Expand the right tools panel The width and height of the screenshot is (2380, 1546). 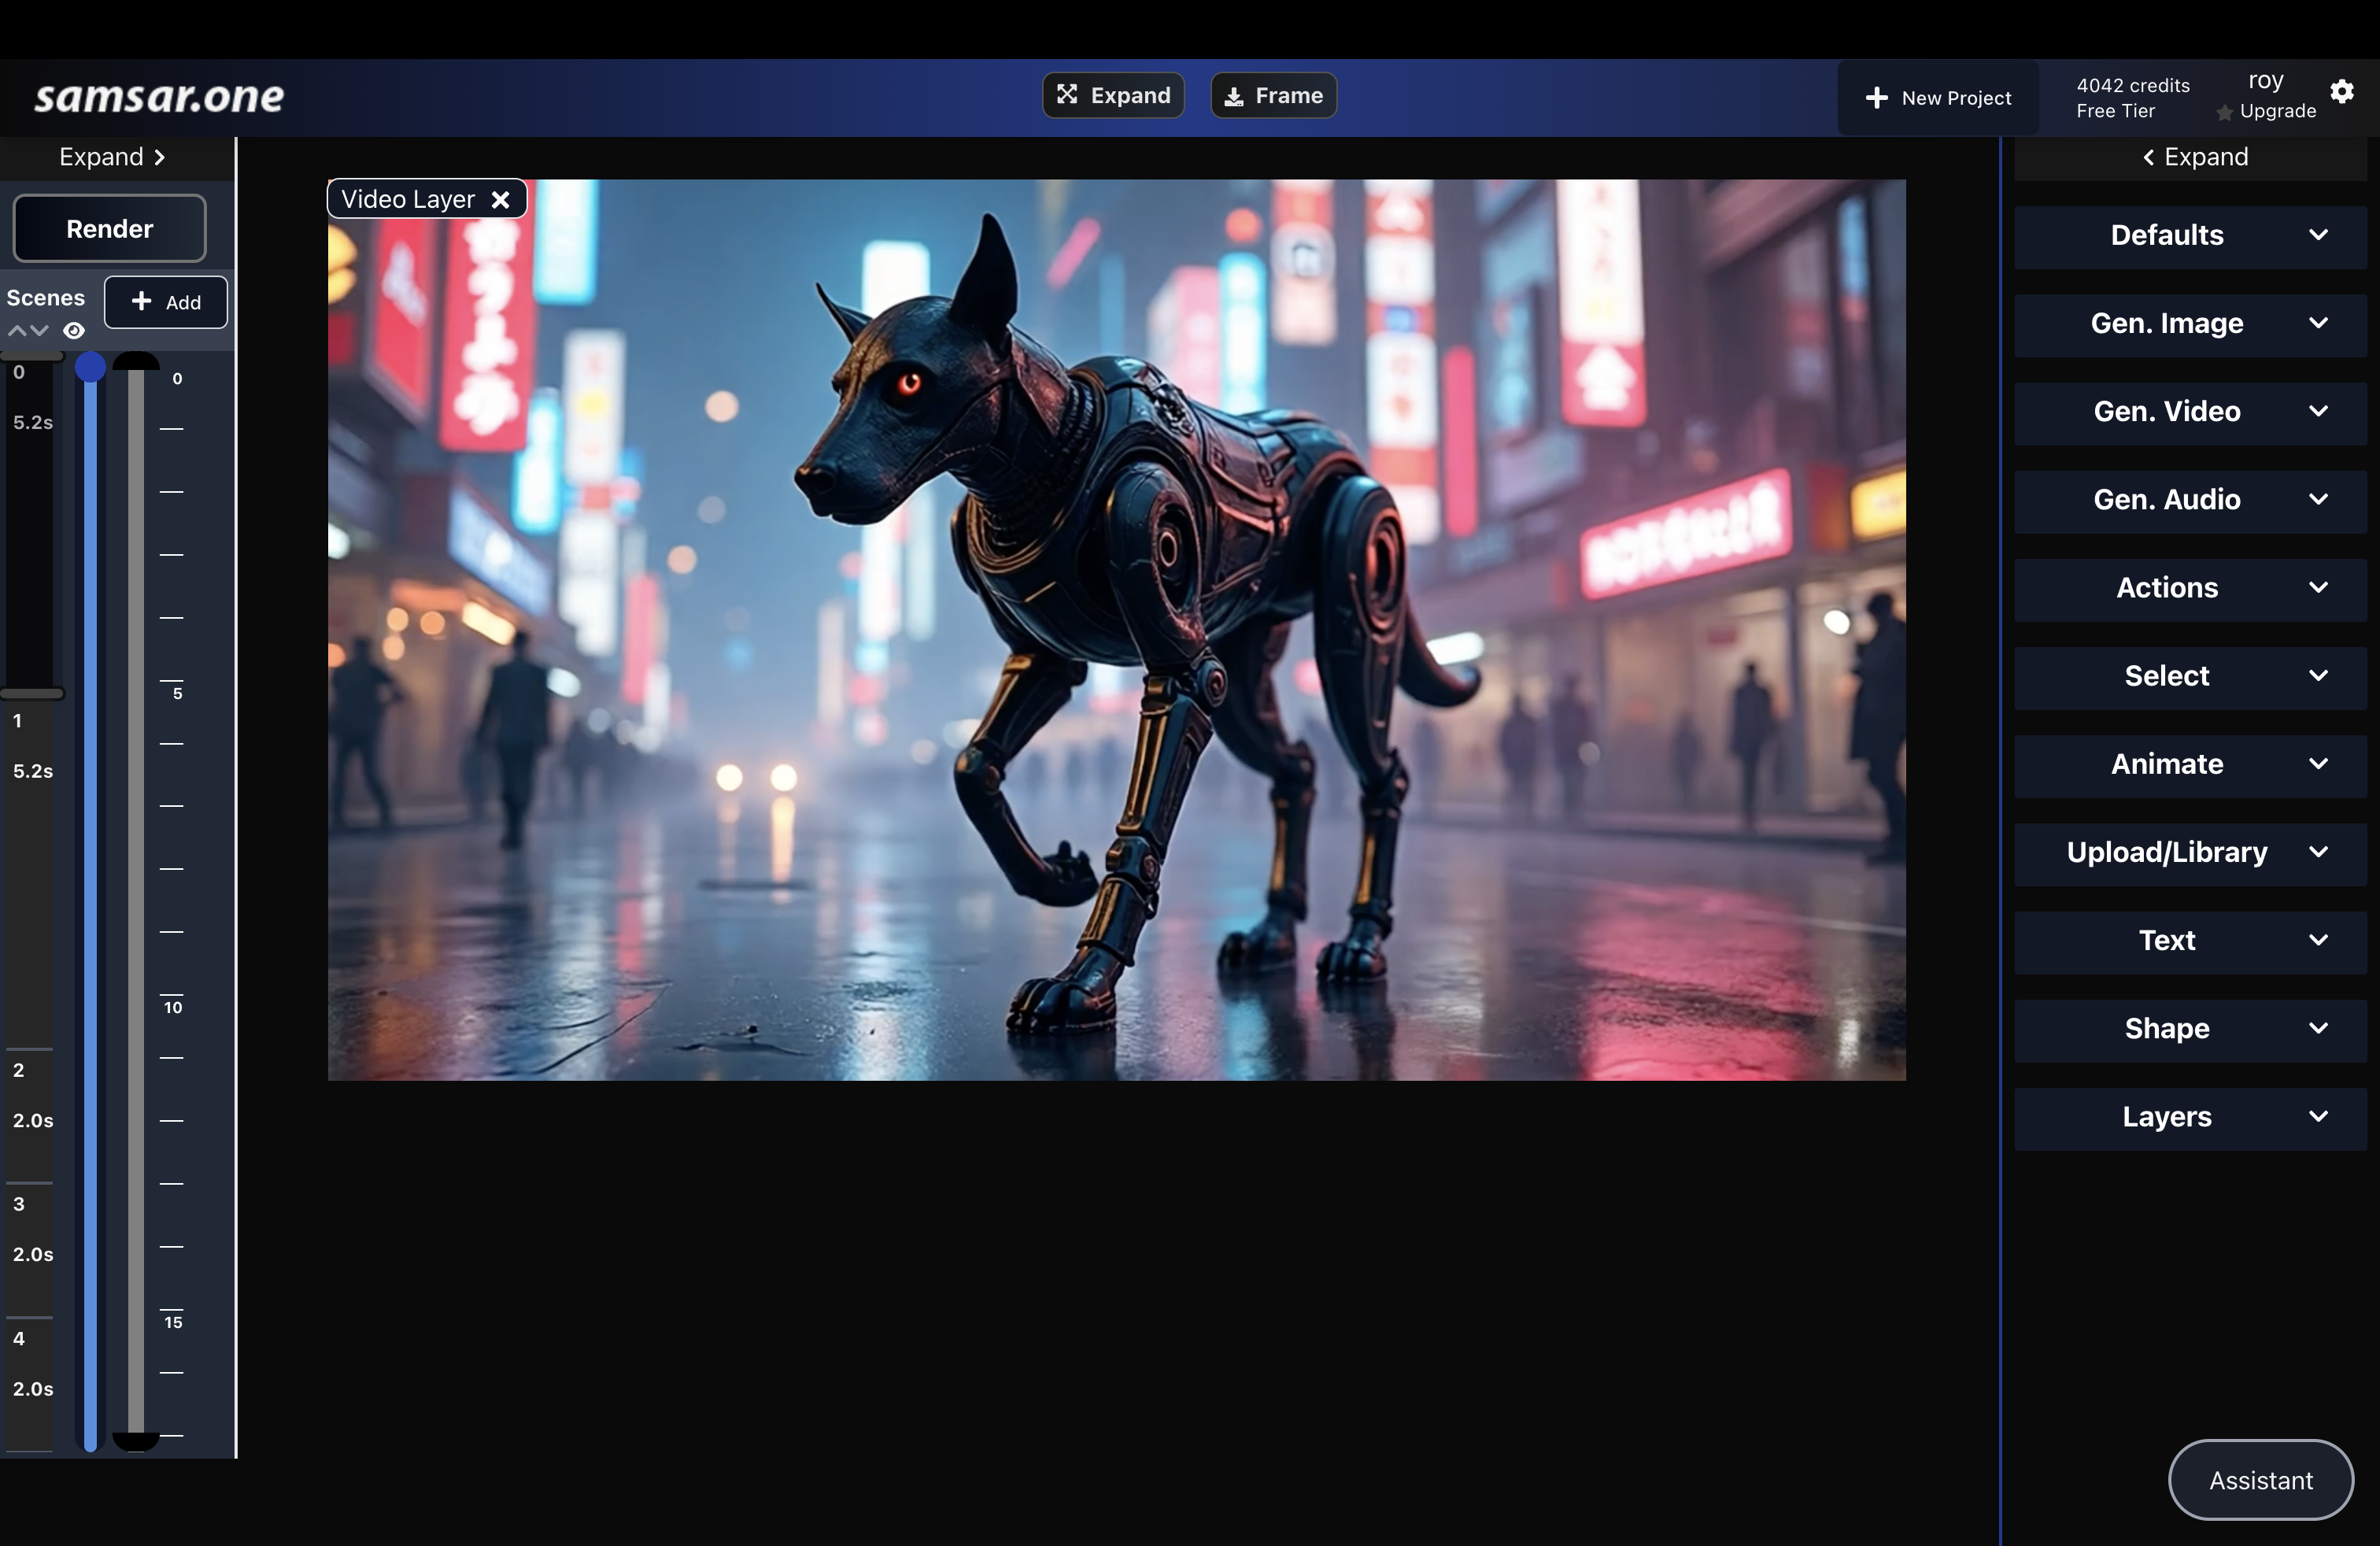(x=2194, y=157)
